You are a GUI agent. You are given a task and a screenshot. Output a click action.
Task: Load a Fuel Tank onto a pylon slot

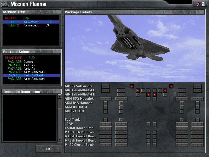[x=105, y=120]
